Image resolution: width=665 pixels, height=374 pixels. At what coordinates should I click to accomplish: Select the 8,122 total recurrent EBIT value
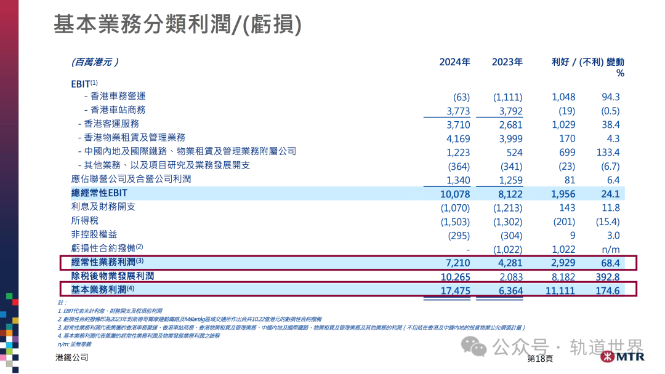click(x=510, y=194)
